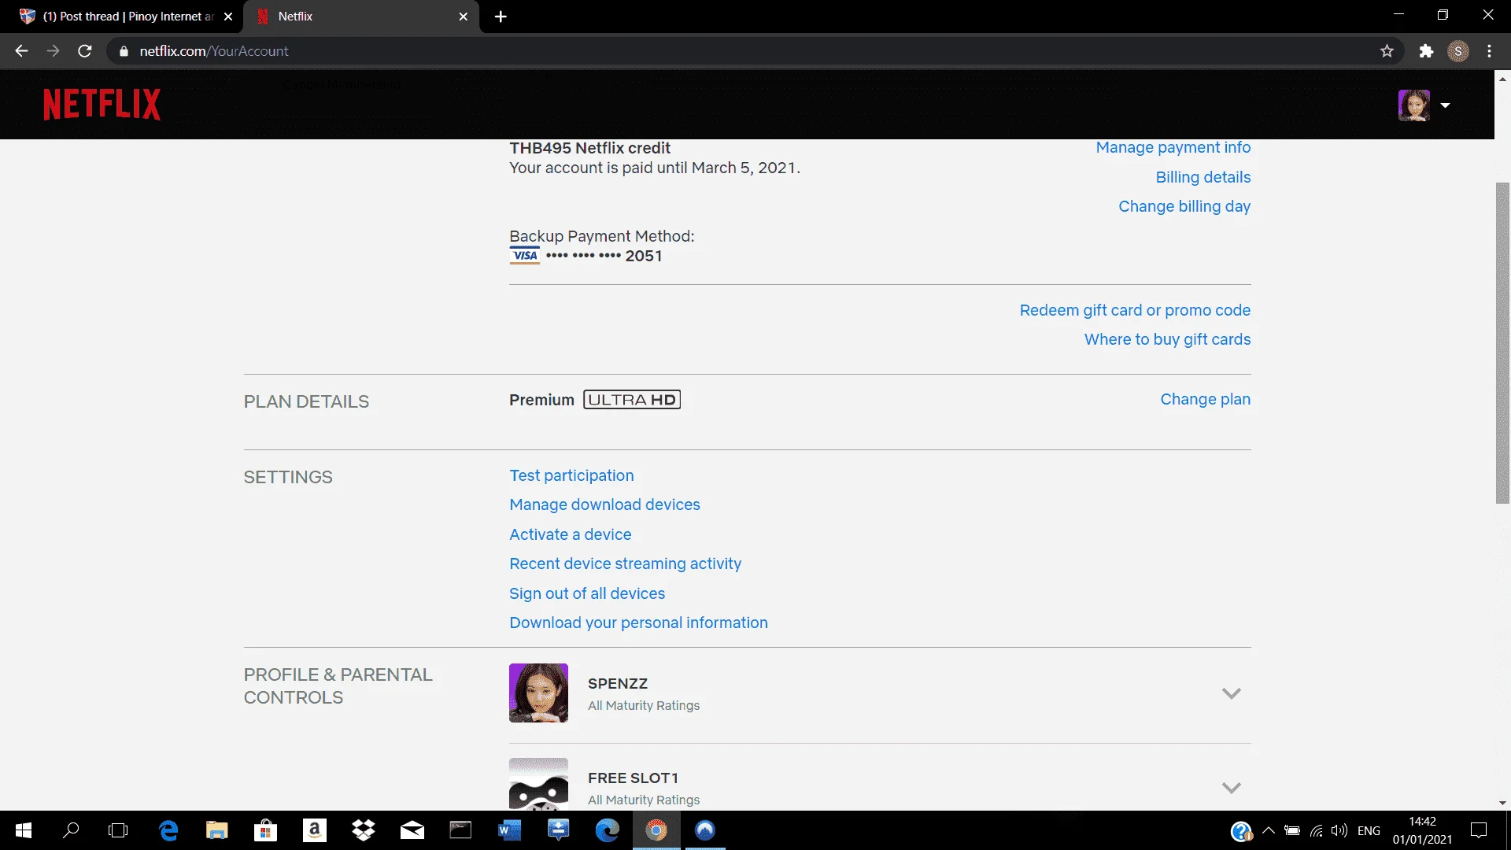
Task: Click Sign out of all devices
Action: click(586, 593)
